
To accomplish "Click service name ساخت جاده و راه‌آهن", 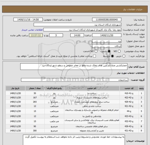I will click(x=92, y=106).
